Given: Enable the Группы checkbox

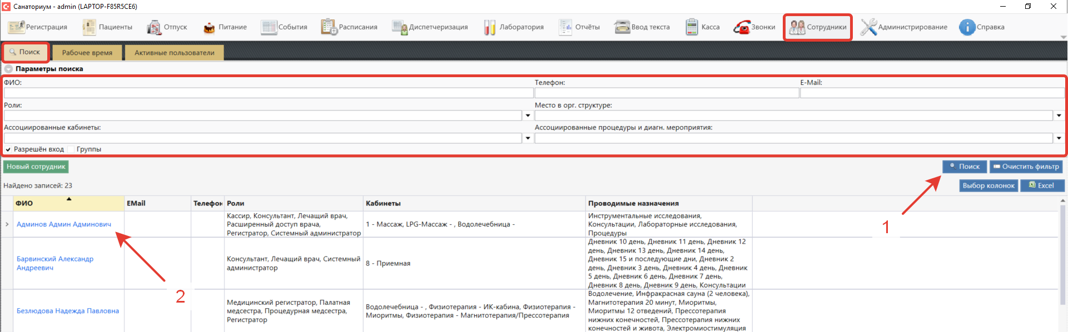Looking at the screenshot, I should click(71, 149).
